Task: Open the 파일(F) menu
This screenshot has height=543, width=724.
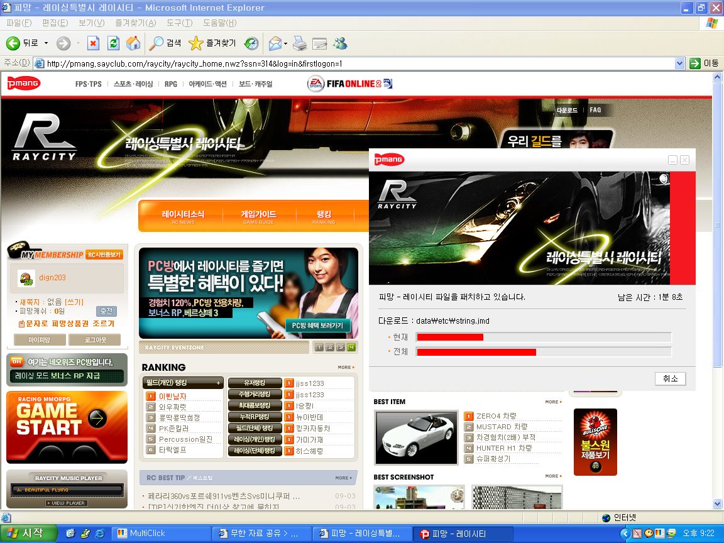Action: point(18,23)
